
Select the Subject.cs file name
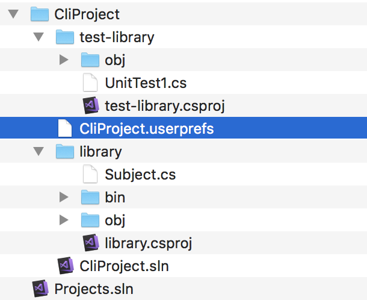[140, 175]
